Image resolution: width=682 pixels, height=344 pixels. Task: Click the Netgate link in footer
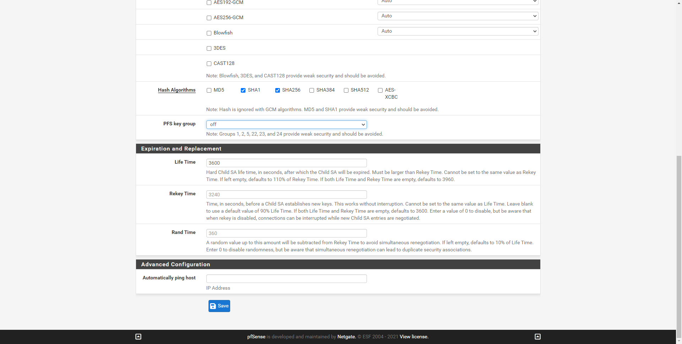coord(346,337)
